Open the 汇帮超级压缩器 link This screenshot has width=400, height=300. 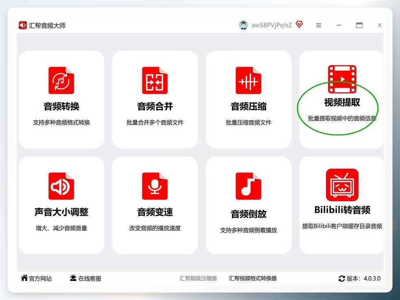coord(198,278)
